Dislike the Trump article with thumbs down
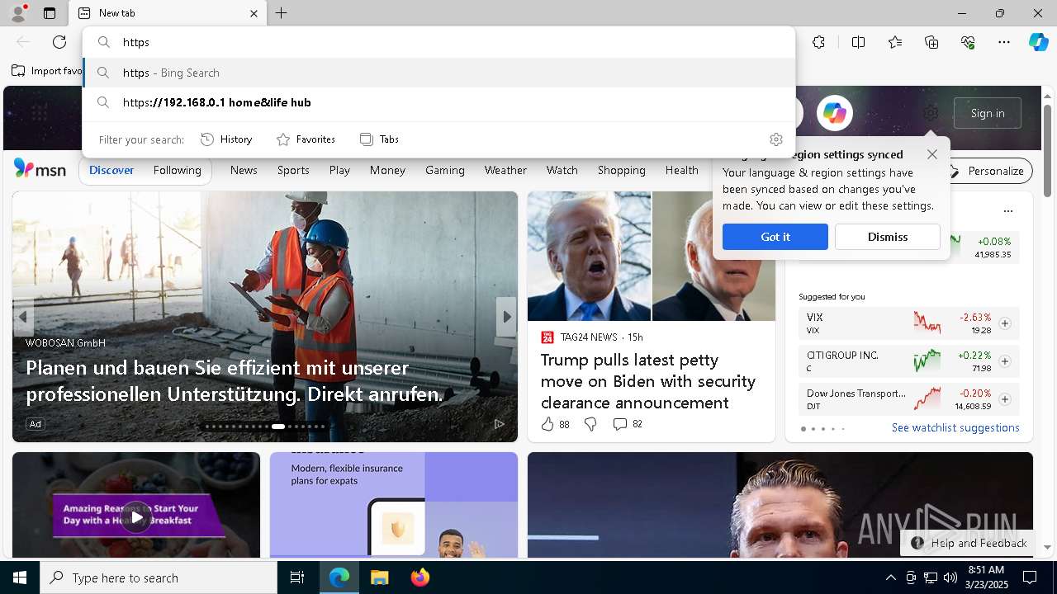 click(590, 424)
